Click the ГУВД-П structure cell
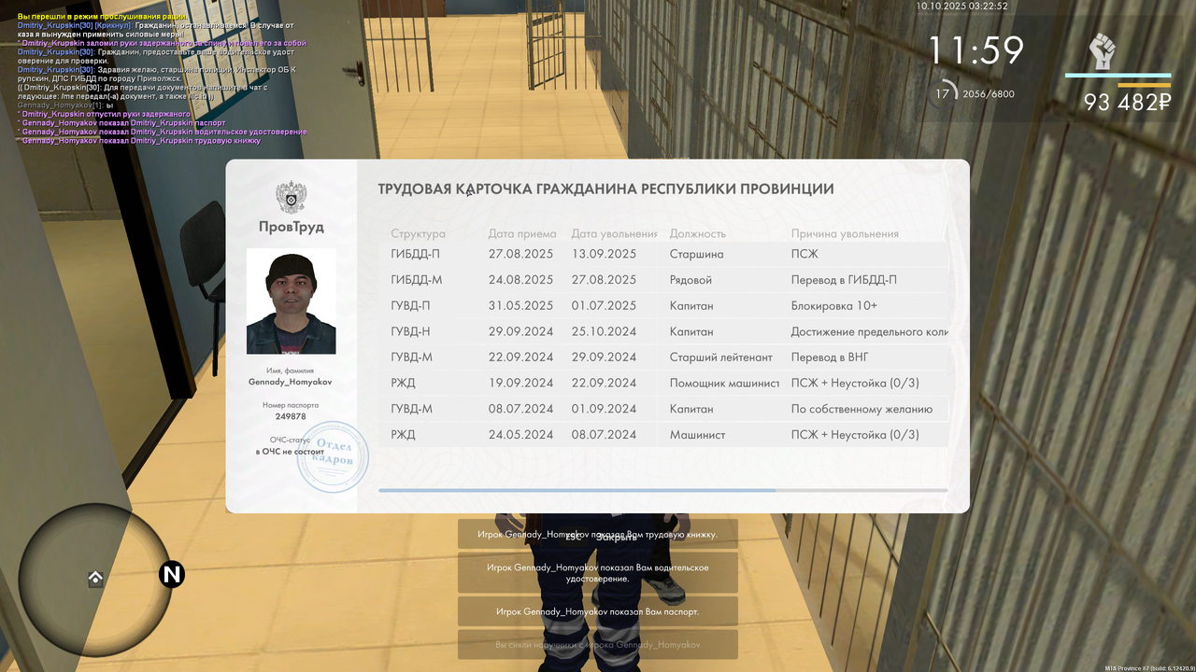1196x672 pixels. click(x=410, y=305)
